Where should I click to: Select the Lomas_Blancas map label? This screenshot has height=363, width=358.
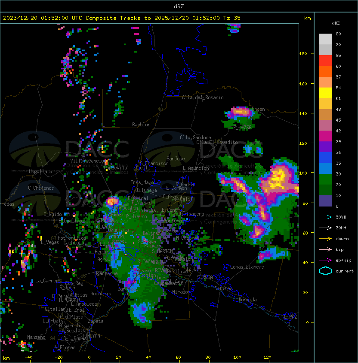coord(247,267)
